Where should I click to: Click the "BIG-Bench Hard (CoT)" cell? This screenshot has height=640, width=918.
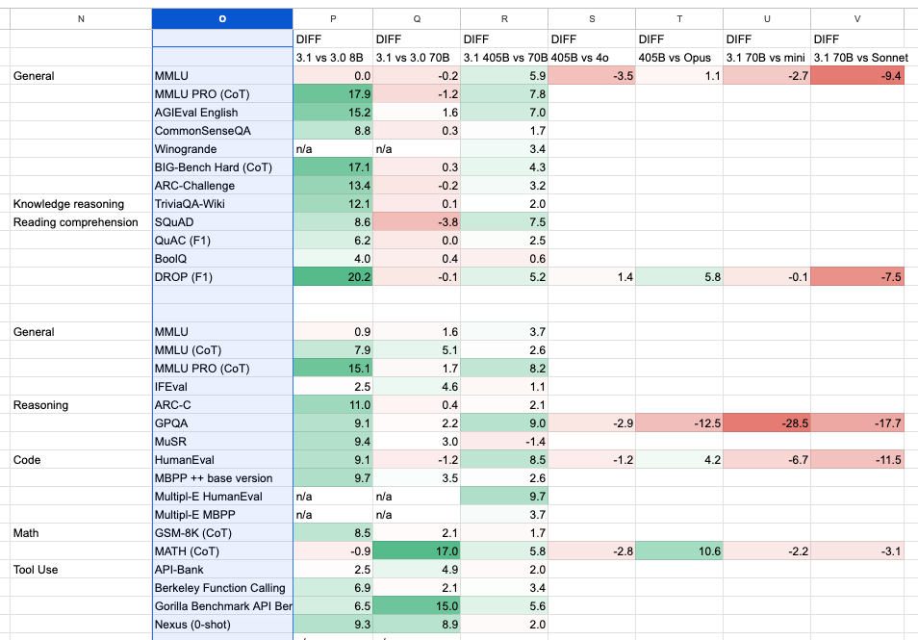tap(222, 167)
